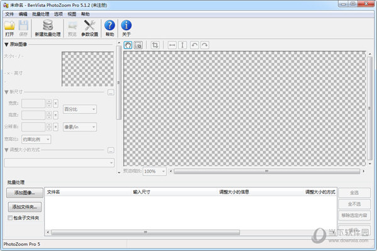This screenshot has height=251, width=377.
Task: Click the 调整大小的方式 column header
Action: [x=320, y=192]
